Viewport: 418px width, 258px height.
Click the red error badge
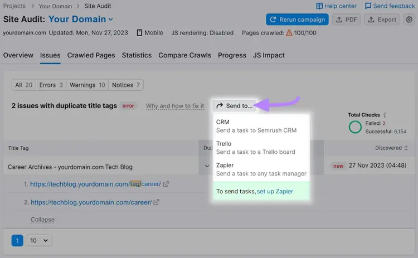[x=128, y=106]
